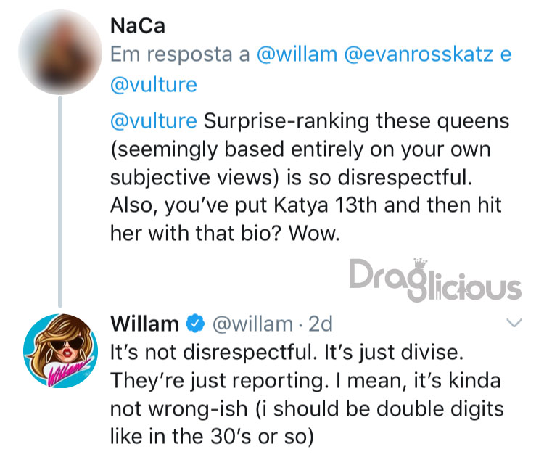Select Willam's reply text about double digits
The height and width of the screenshot is (473, 544).
point(307,394)
